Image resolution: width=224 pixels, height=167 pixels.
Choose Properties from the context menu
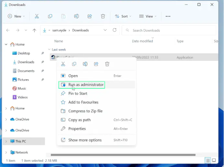click(77, 128)
